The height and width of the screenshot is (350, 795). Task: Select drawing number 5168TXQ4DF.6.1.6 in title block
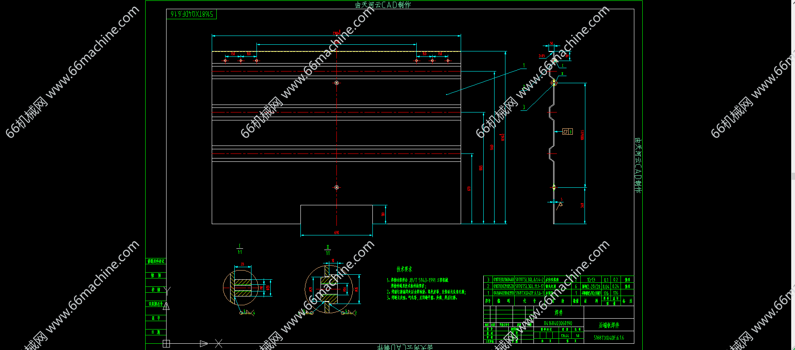[x=609, y=337]
